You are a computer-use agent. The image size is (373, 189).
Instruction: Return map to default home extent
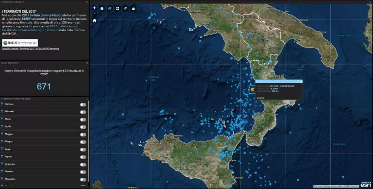point(94,21)
